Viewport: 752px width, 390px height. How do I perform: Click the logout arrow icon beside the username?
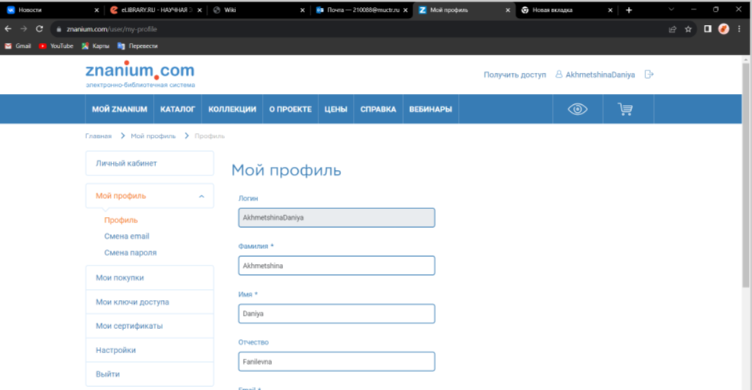[x=648, y=74]
